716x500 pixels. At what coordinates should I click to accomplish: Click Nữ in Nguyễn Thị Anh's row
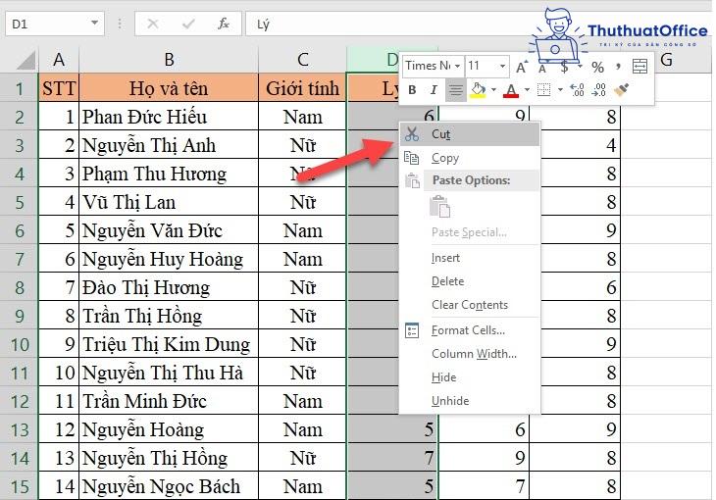[303, 145]
